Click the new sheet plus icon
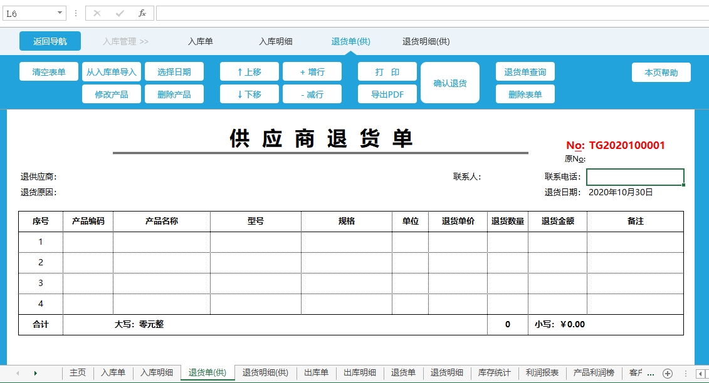 coord(668,373)
